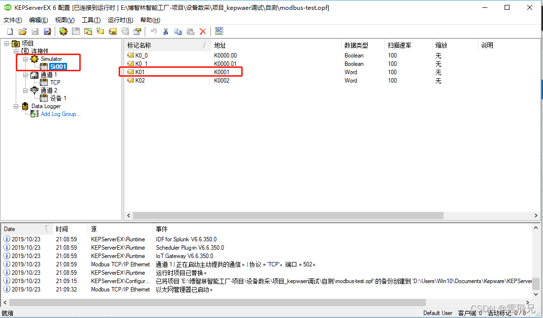Click the tag list scroll-right arrow
Image resolution: width=543 pixels, height=318 pixels.
536,215
